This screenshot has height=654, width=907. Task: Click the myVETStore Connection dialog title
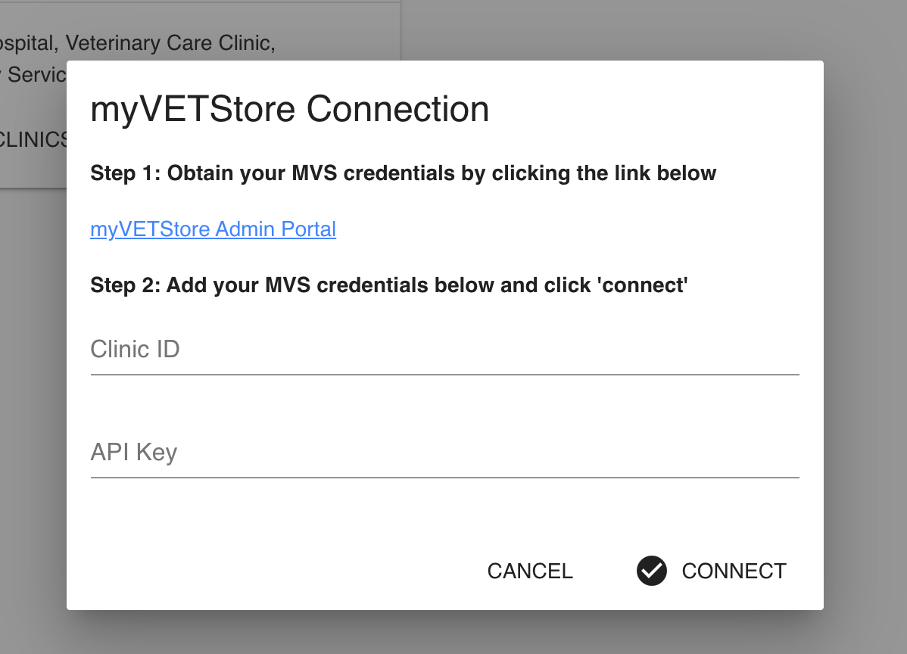(x=290, y=109)
